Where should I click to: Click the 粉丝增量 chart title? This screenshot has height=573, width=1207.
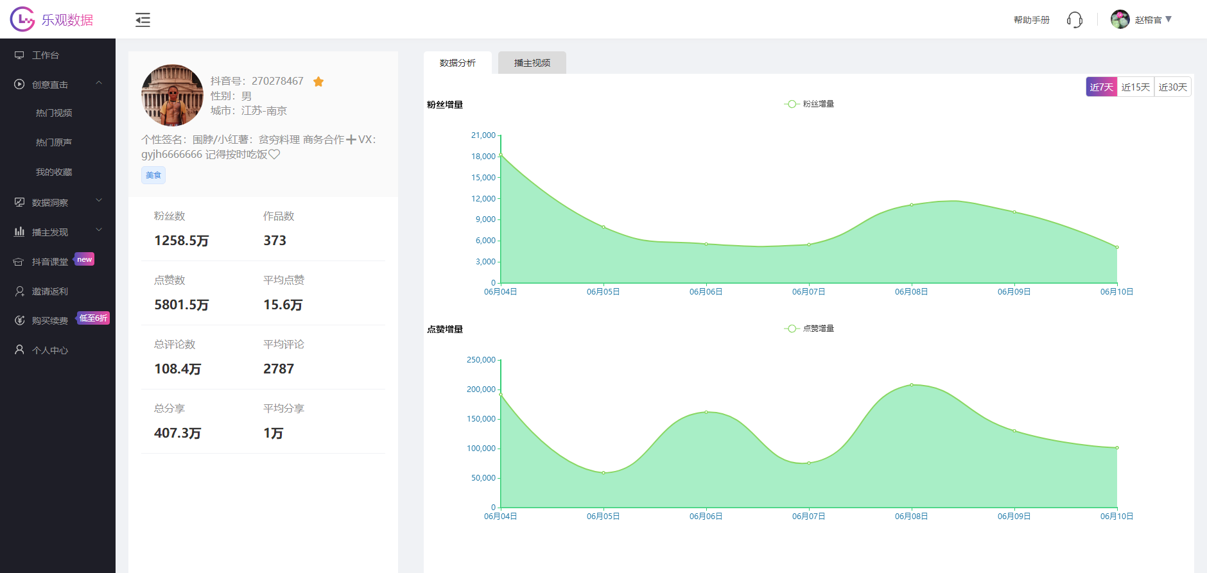pos(445,105)
